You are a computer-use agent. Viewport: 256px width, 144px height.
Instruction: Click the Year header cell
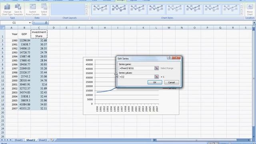[12, 34]
